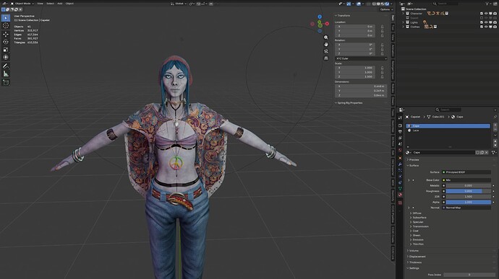Click the outliner search field
Image resolution: width=499 pixels, height=279 pixels.
(x=445, y=4)
